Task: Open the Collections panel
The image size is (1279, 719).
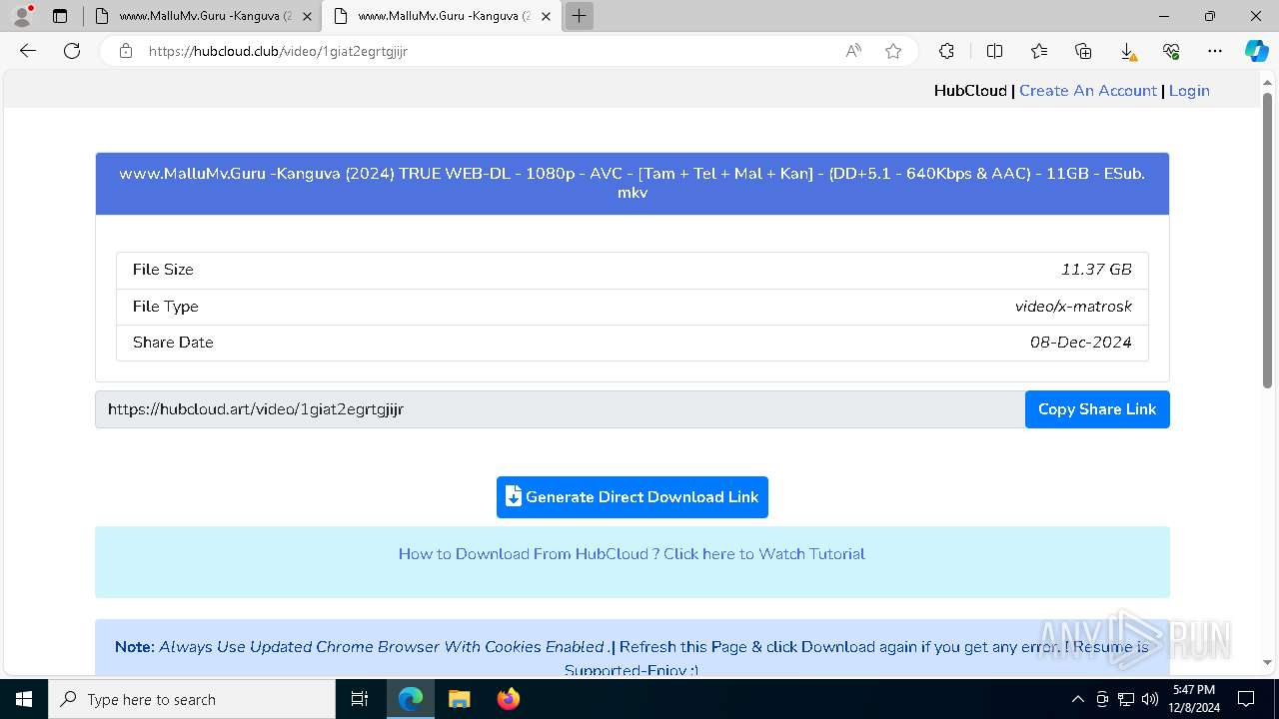Action: (x=1083, y=51)
